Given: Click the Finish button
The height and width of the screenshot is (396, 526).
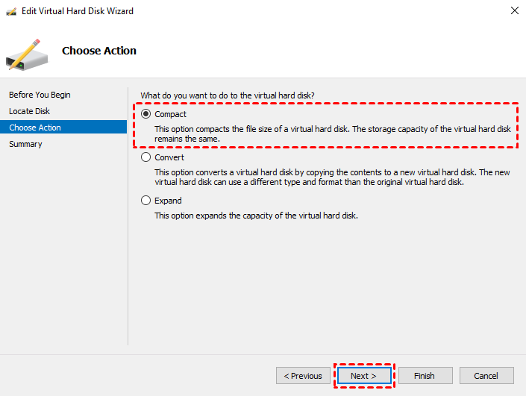Looking at the screenshot, I should (x=425, y=376).
